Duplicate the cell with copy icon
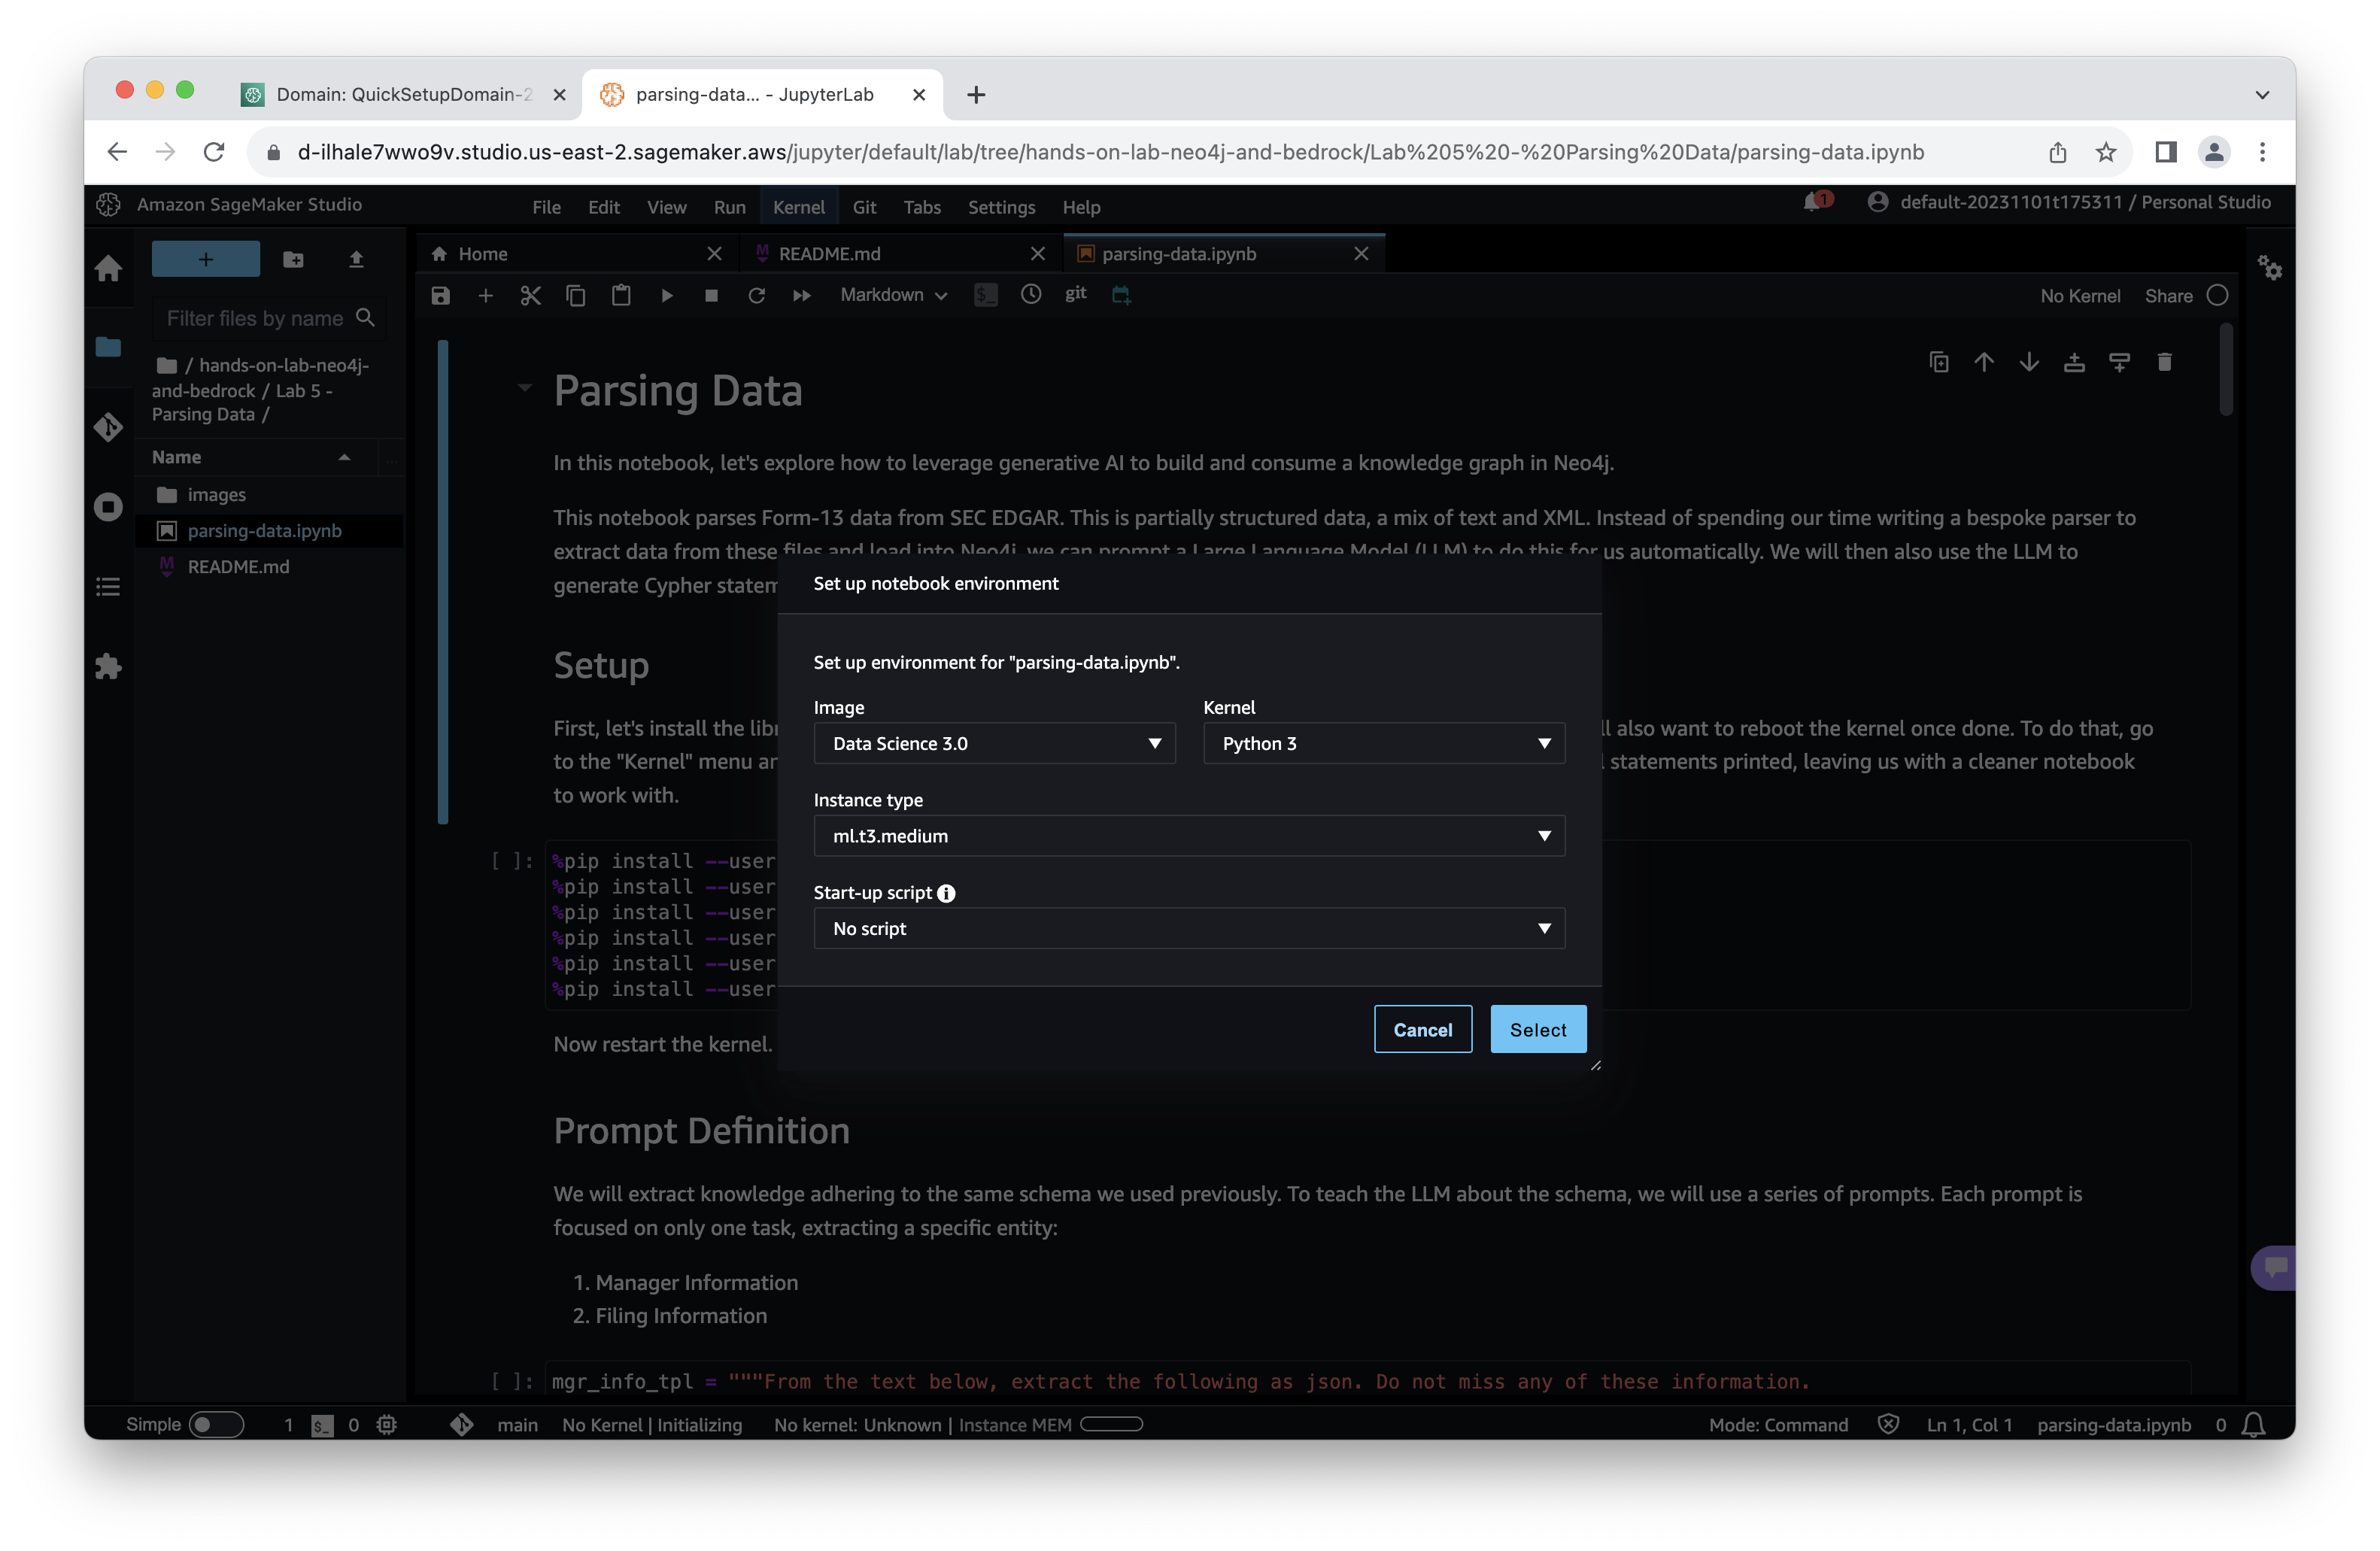 (1939, 362)
